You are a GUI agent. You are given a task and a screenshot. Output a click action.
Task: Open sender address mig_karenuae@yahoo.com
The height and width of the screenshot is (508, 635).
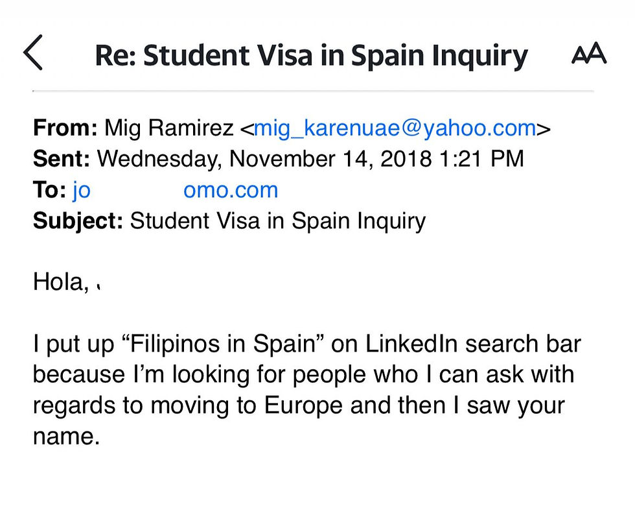395,128
